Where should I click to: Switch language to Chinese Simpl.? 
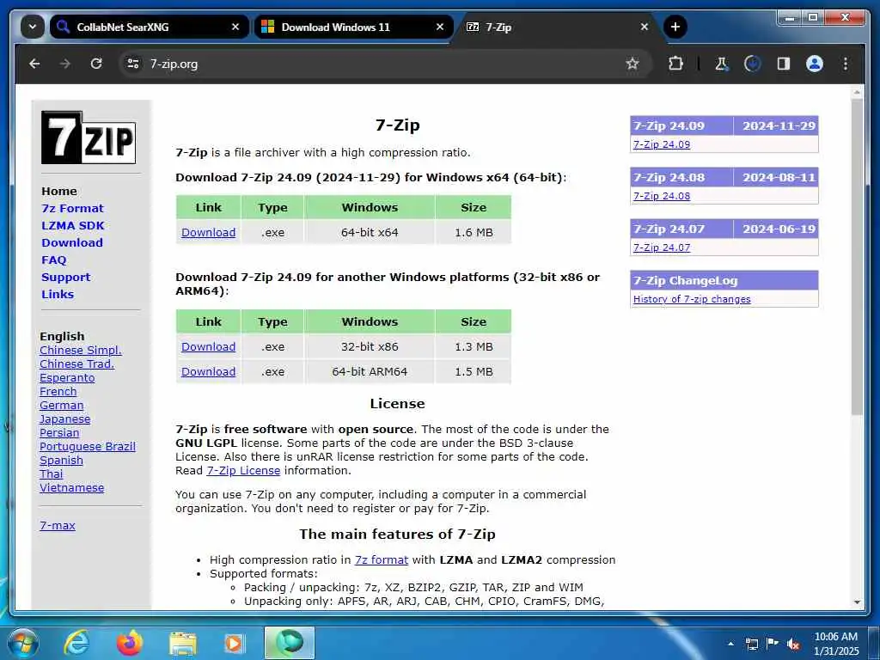[x=80, y=351]
